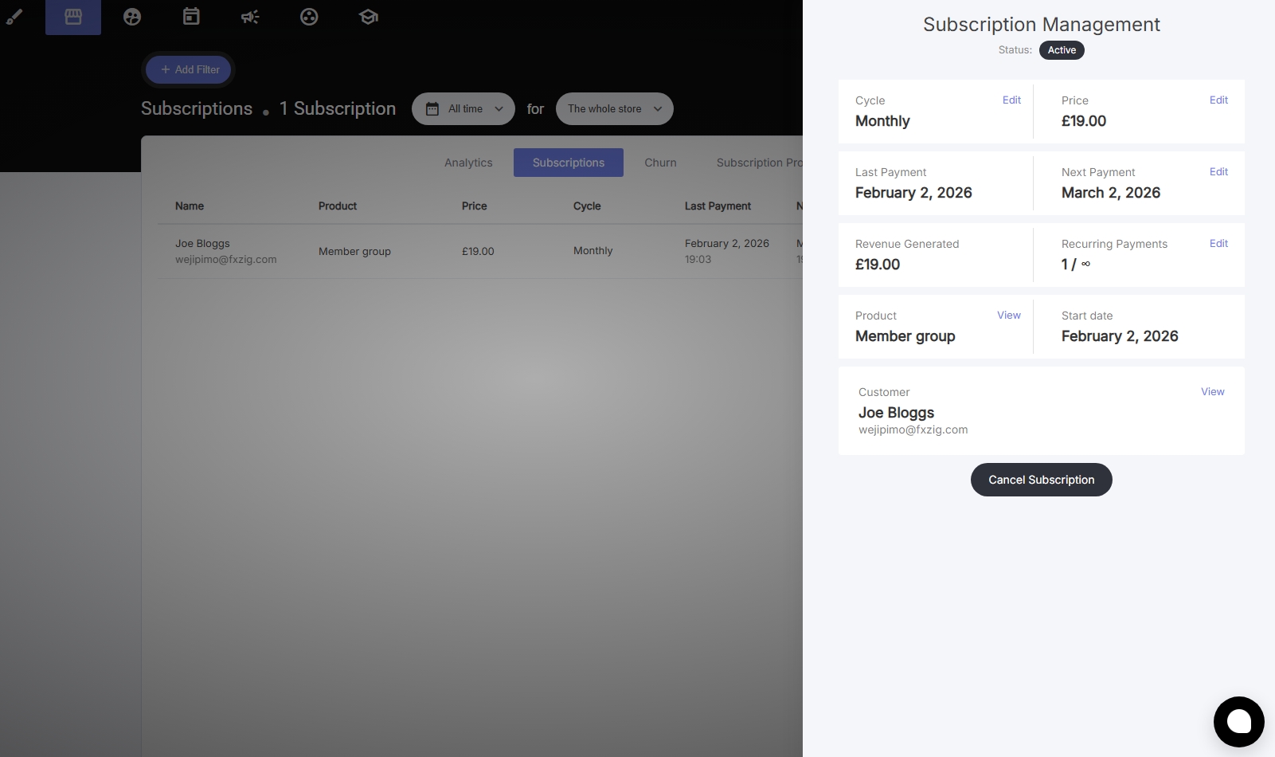Click the circular three-dot icon in top bar

(x=309, y=17)
